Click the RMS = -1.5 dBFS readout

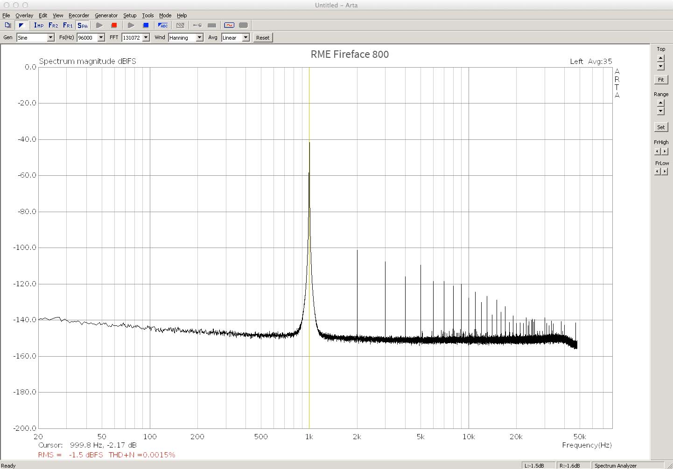(x=70, y=455)
